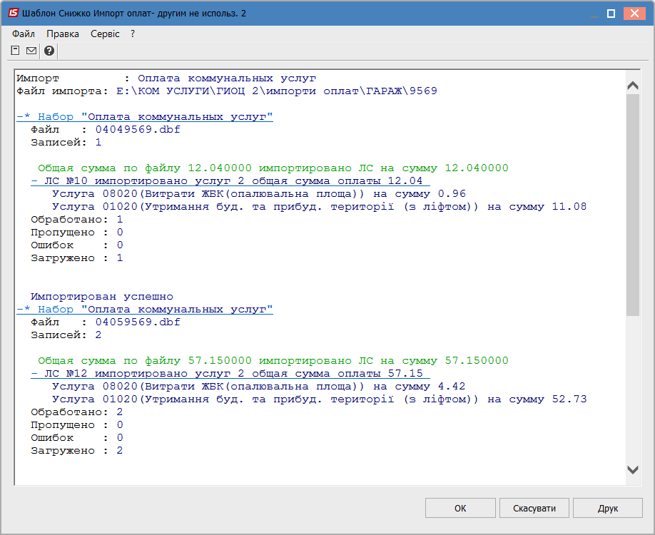Open the Файл menu
Screen dimensions: 655x535
pyautogui.click(x=24, y=34)
